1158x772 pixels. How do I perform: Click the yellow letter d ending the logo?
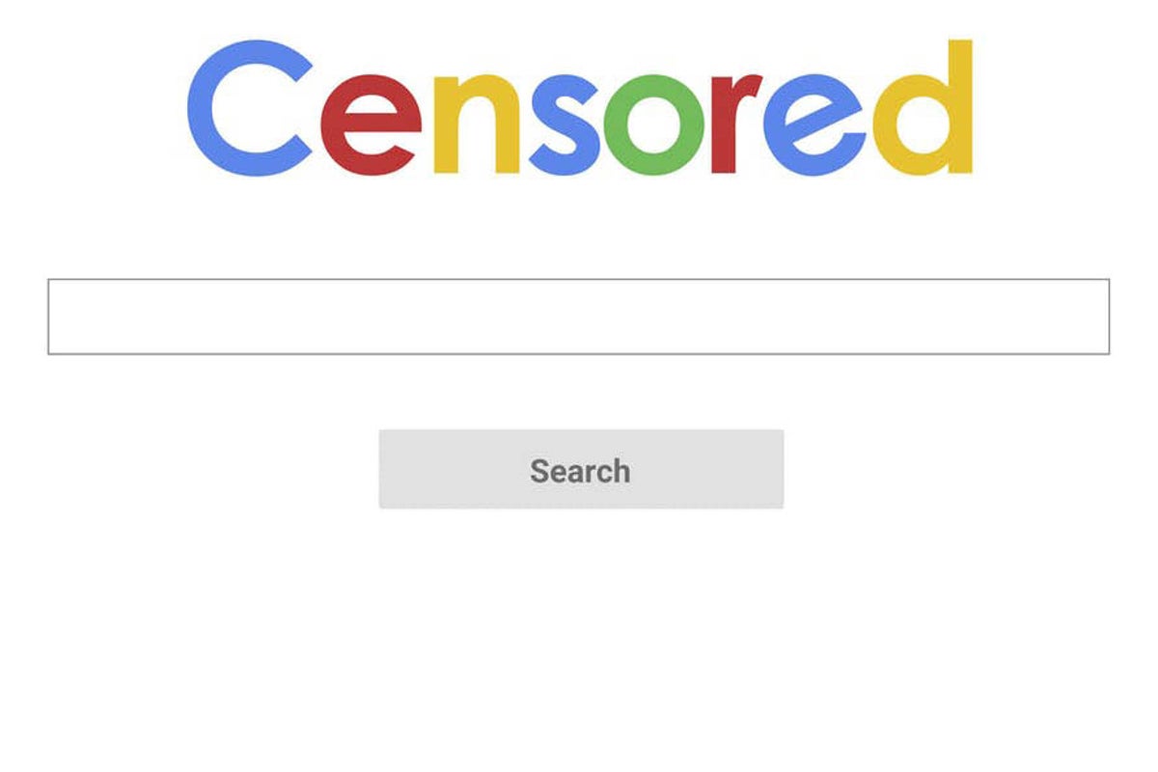pos(922,108)
